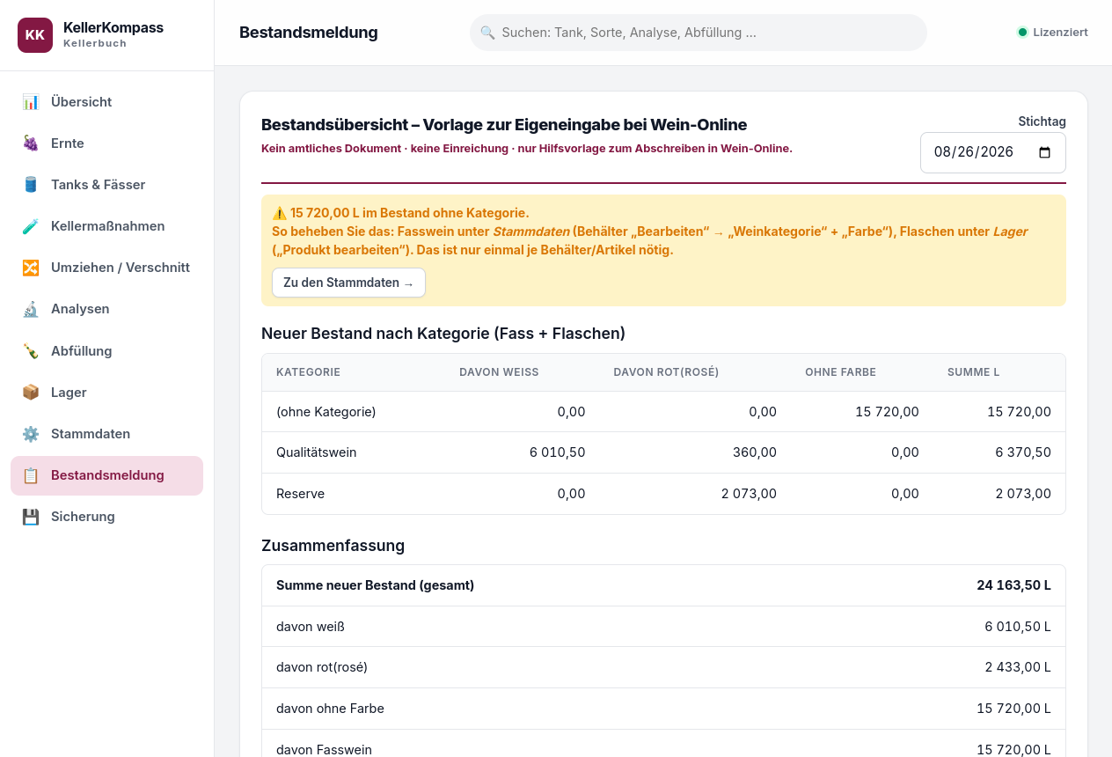Select Kellermaßnahmen in the sidebar
The width and height of the screenshot is (1112, 757).
tap(106, 226)
